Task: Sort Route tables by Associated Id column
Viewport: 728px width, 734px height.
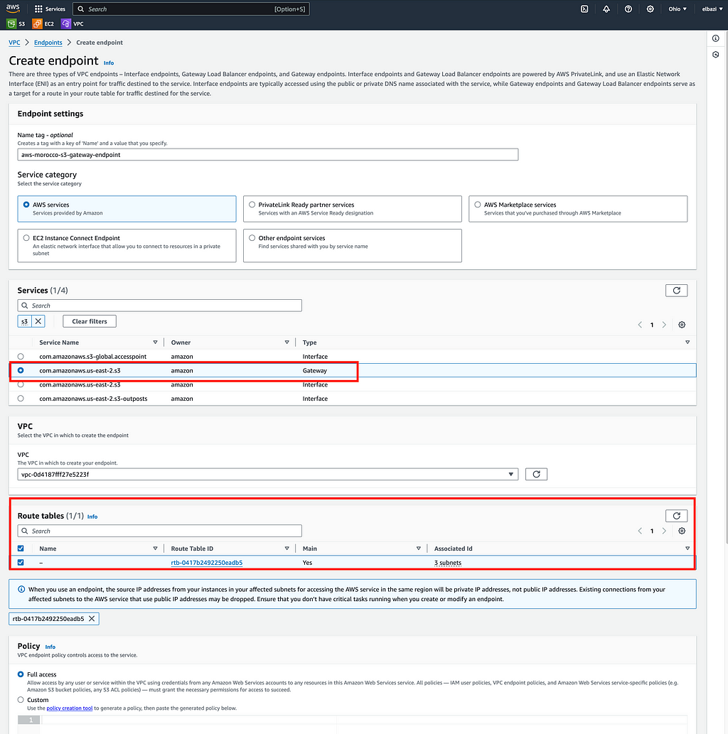Action: tap(687, 549)
